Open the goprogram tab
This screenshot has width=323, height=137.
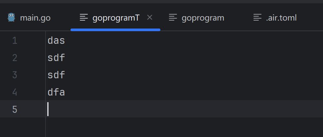coord(203,18)
